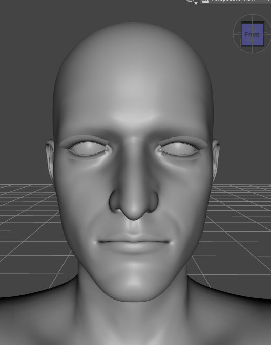Viewport: 271px width, 345px height.
Task: Click empty viewport background to deselect
Action: tap(27, 66)
